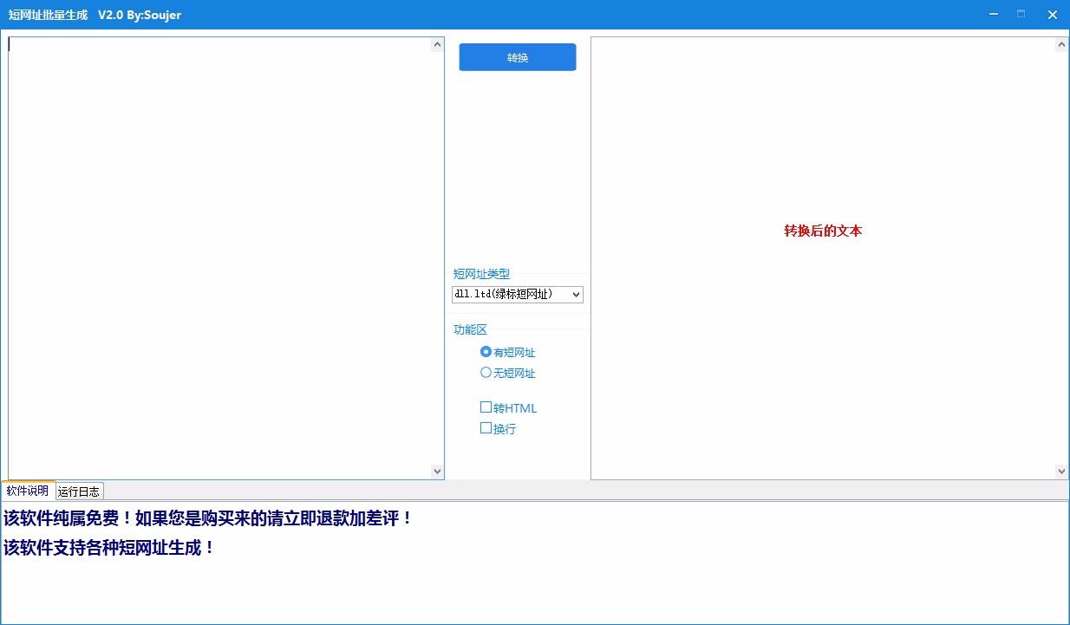Click the 功能区 group label
This screenshot has height=625, width=1070.
471,329
